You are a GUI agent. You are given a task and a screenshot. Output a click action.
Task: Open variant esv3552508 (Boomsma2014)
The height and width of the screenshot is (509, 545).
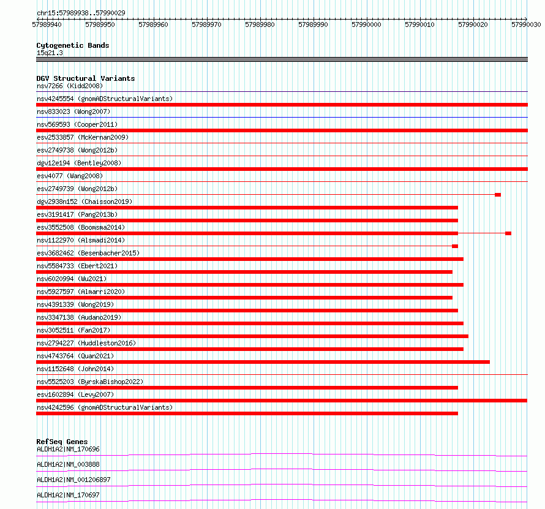81,227
